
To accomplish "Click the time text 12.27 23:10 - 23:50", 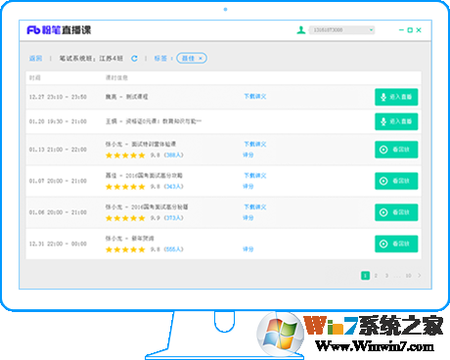I will click(x=58, y=97).
